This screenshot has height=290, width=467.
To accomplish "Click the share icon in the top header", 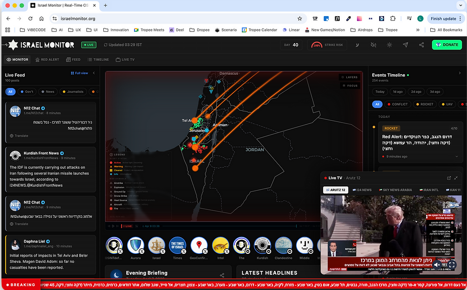I will (x=421, y=45).
